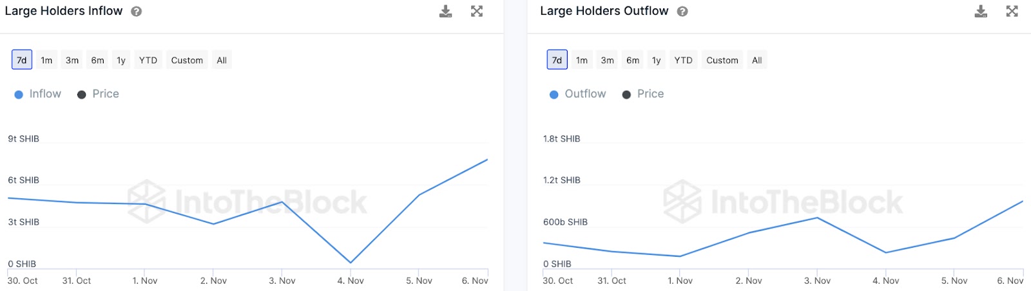Select 3m range for Inflow chart
1031x291 pixels.
point(72,60)
